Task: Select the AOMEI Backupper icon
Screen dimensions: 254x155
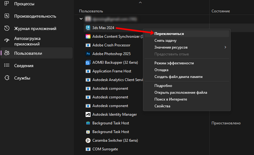Action: pyautogui.click(x=88, y=63)
